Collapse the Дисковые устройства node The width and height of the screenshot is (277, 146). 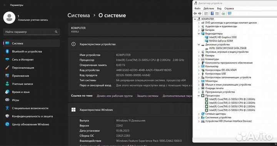pyautogui.click(x=199, y=45)
